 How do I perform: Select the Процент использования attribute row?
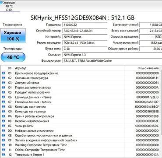pyautogui.click(x=80, y=92)
